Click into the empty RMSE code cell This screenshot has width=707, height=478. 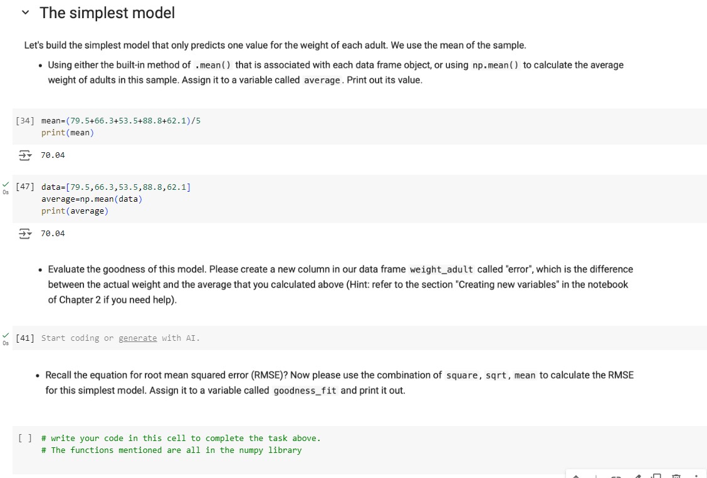coord(188,444)
